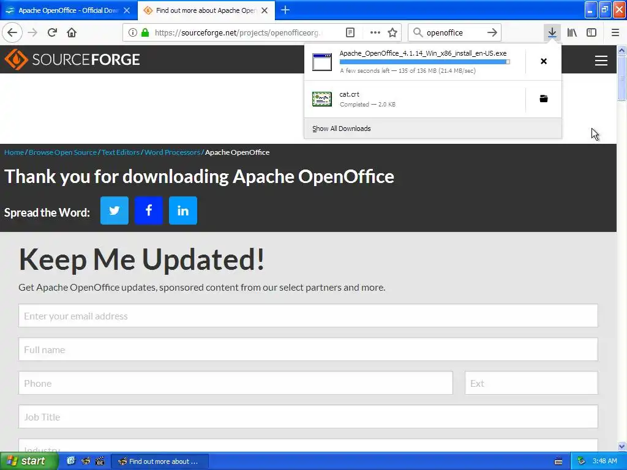
Task: Open containing folder for cat.crt
Action: point(544,99)
